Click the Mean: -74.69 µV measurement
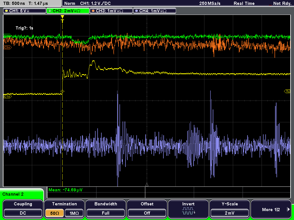This screenshot has height=220, width=294. (x=65, y=190)
